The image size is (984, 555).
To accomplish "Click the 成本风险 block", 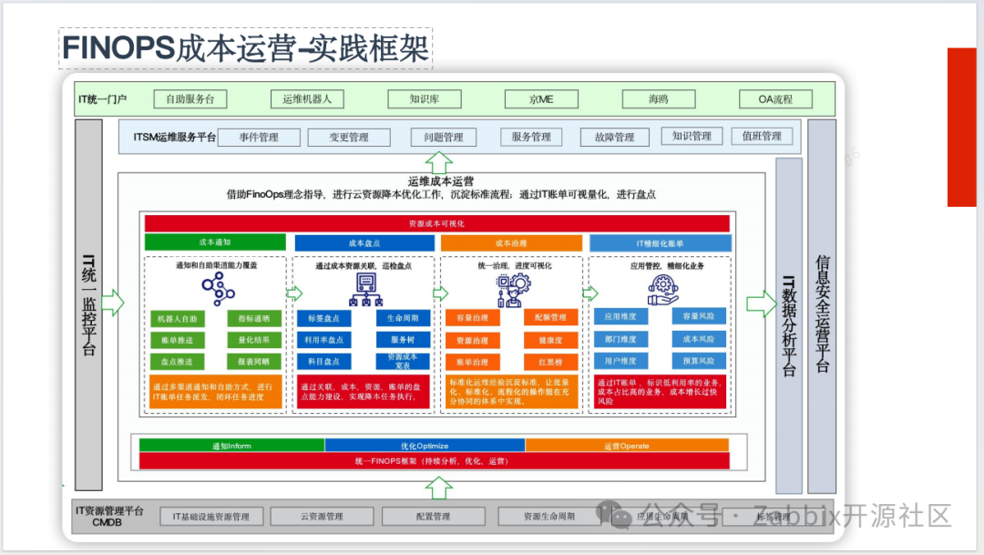I will click(x=699, y=339).
